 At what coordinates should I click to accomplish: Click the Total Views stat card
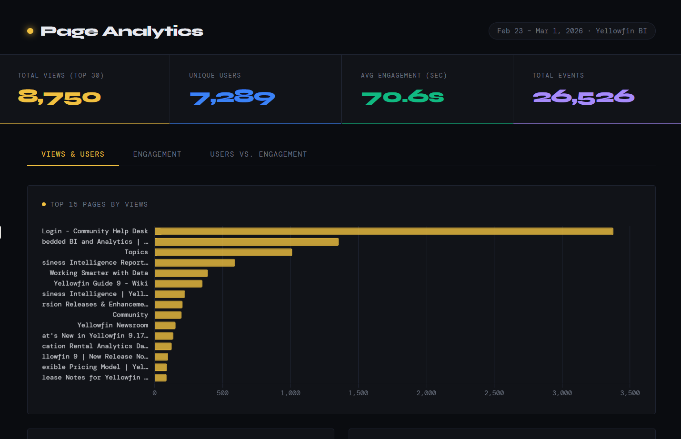pyautogui.click(x=85, y=89)
